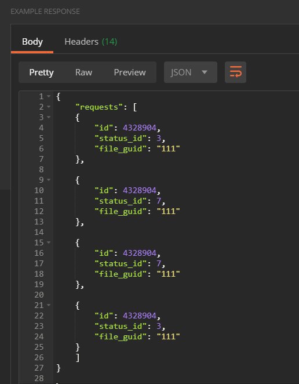Click line number 8 in the gutter
The image size is (299, 384).
tap(41, 169)
